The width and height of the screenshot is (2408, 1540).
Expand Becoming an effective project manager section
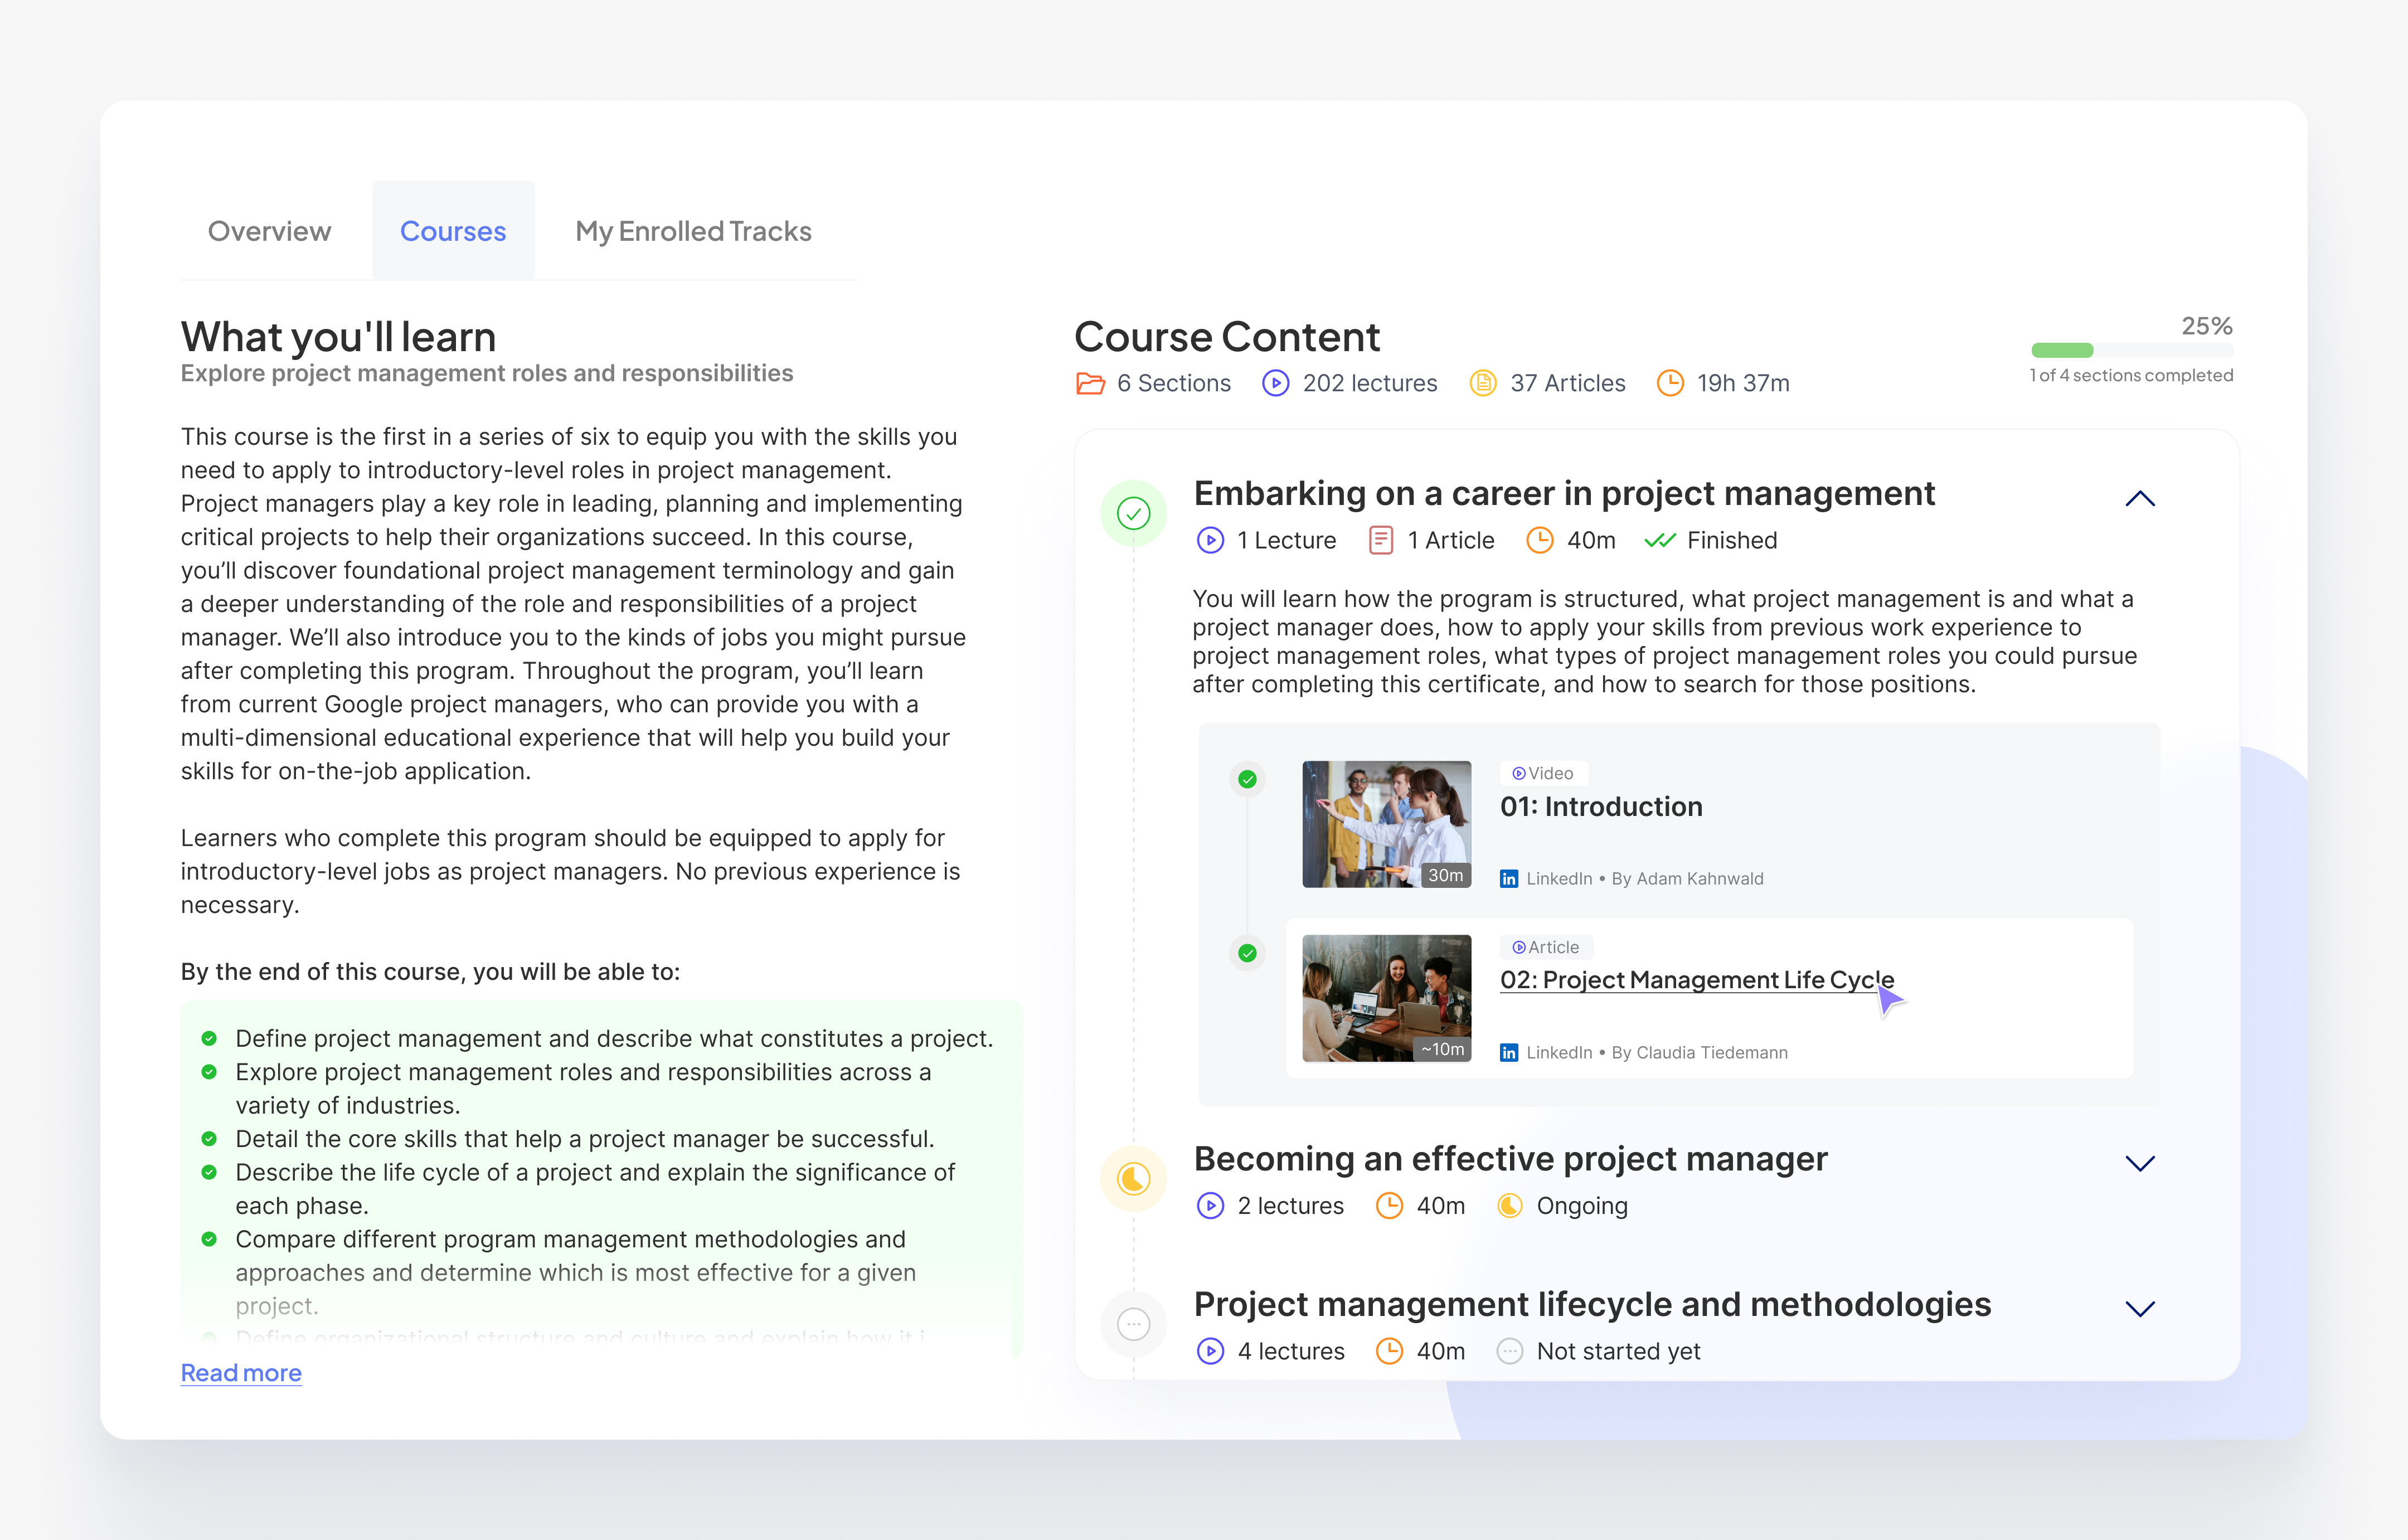click(x=2139, y=1163)
